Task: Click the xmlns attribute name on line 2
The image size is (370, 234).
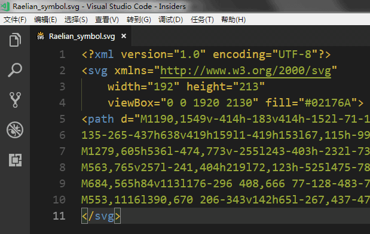Action: [x=130, y=71]
